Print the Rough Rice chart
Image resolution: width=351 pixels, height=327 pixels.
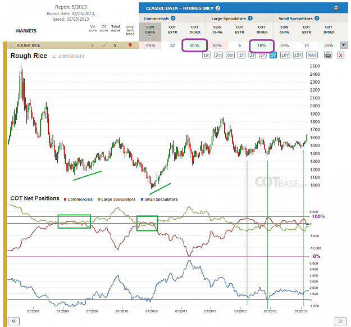click(328, 55)
